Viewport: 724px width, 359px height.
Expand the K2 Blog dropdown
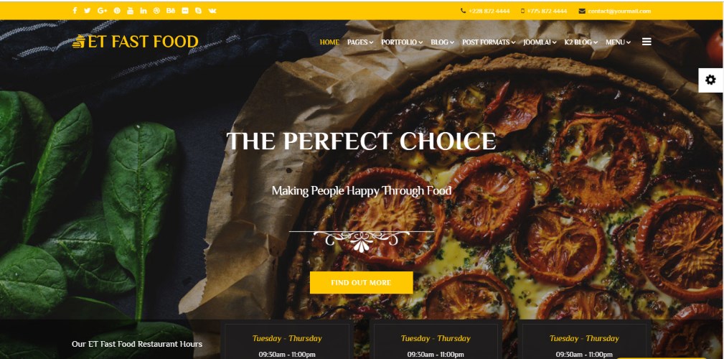pyautogui.click(x=581, y=42)
